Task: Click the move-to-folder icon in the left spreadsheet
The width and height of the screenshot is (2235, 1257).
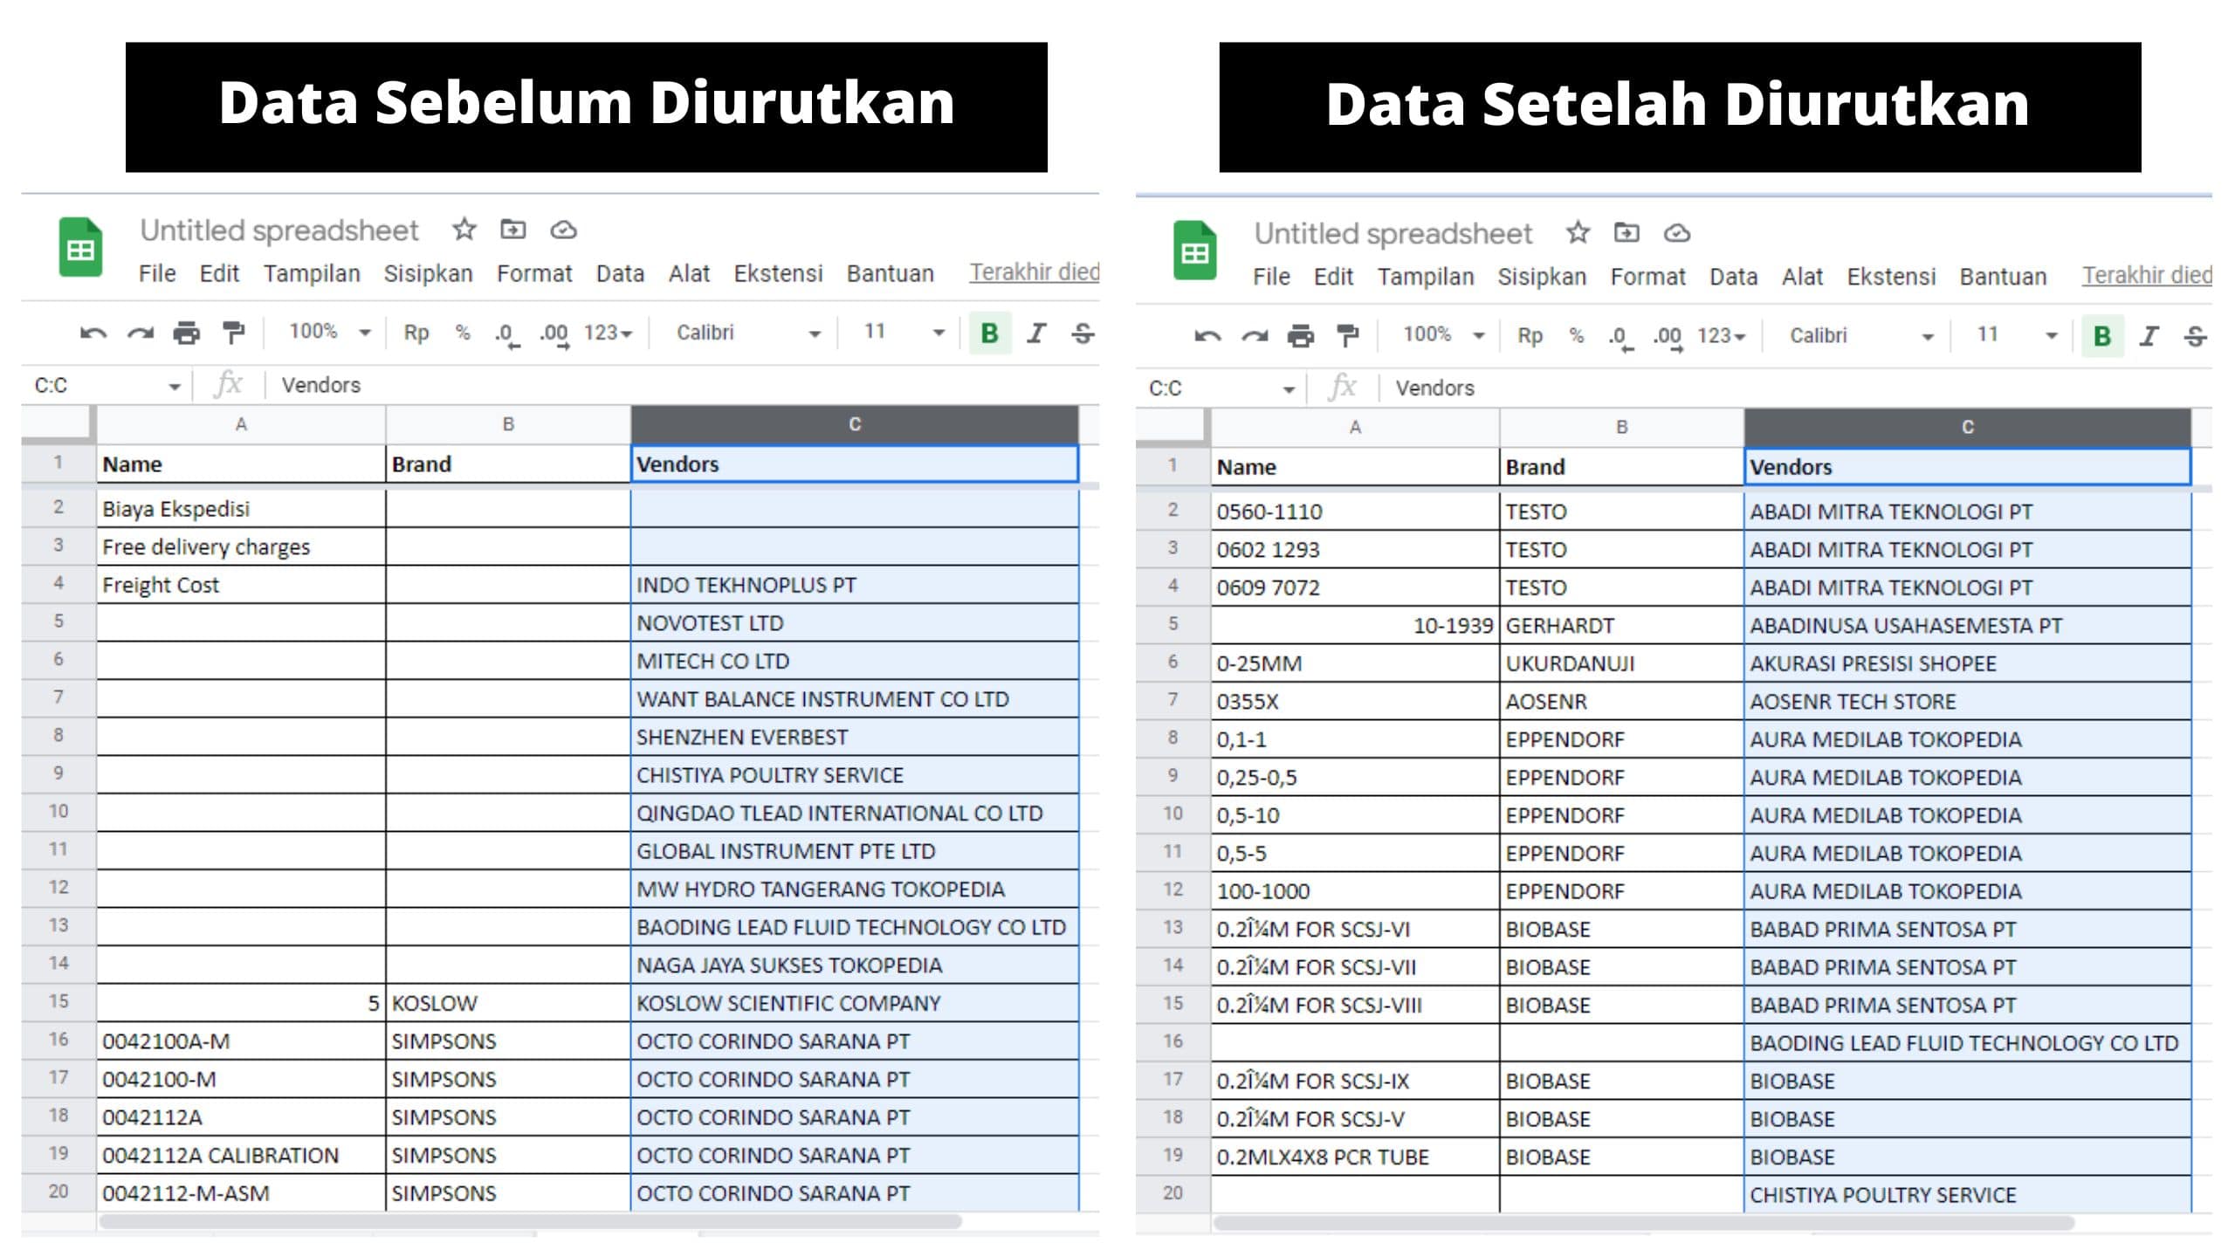Action: [513, 230]
